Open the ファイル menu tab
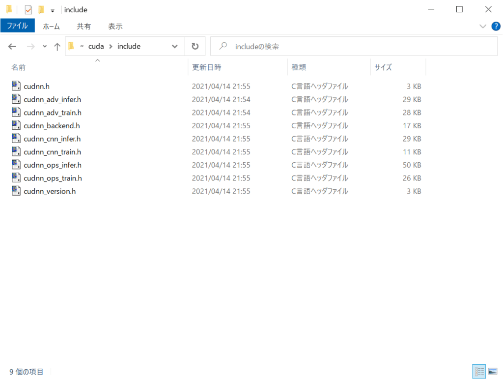Screen dimensions: 503x379 pyautogui.click(x=17, y=26)
